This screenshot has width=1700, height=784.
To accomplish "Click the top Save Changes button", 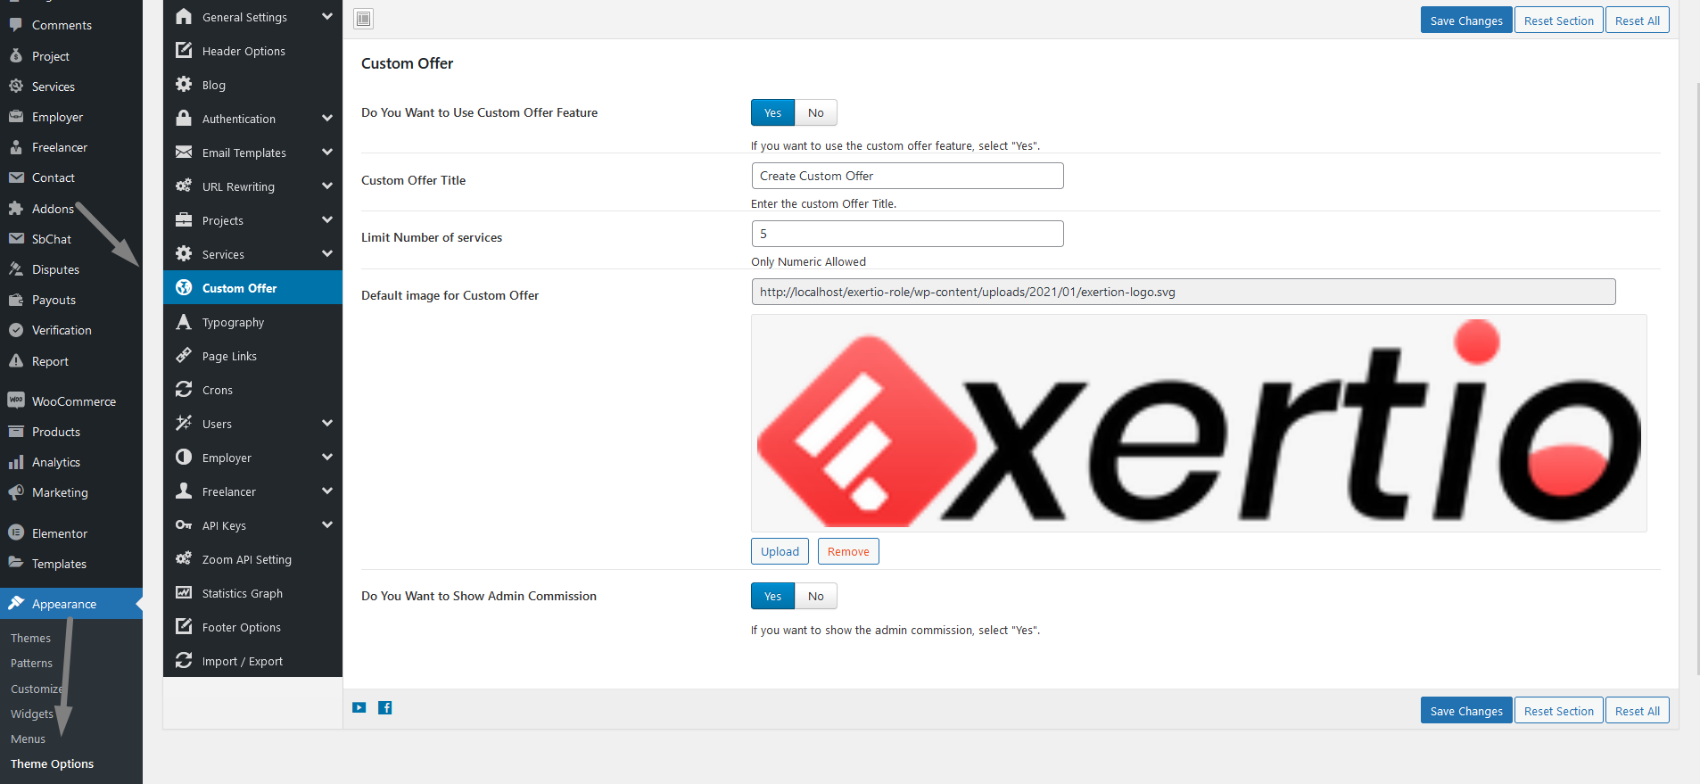I will [1466, 21].
